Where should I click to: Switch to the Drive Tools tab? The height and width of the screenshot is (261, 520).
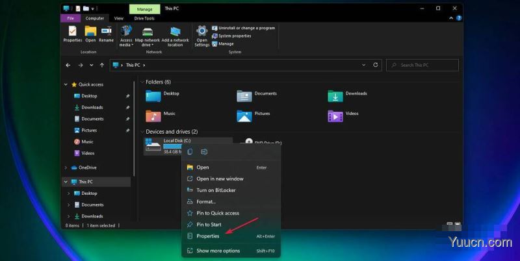pyautogui.click(x=144, y=18)
